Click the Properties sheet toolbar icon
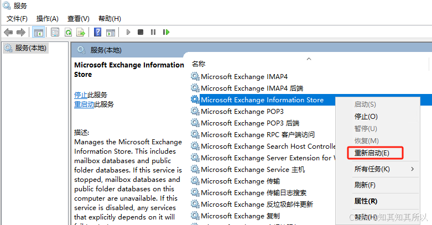This screenshot has width=432, height=225. coord(55,32)
